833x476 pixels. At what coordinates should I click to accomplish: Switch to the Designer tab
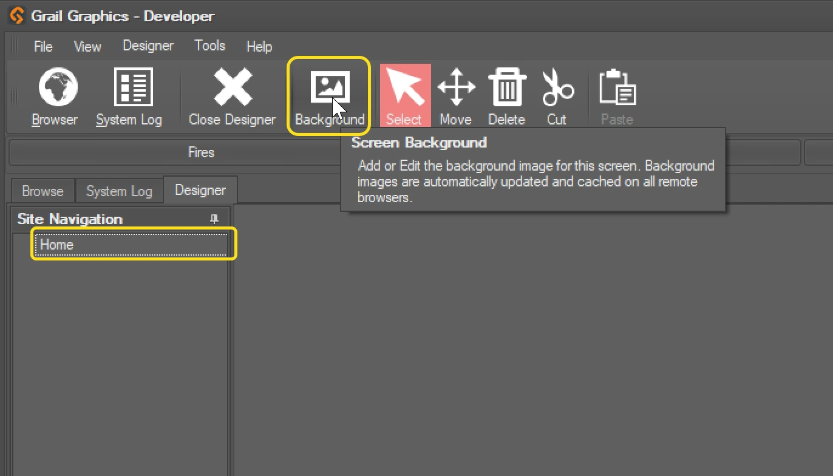200,190
